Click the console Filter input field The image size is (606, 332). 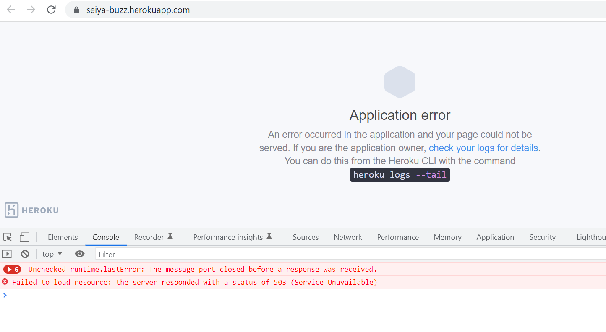point(350,254)
